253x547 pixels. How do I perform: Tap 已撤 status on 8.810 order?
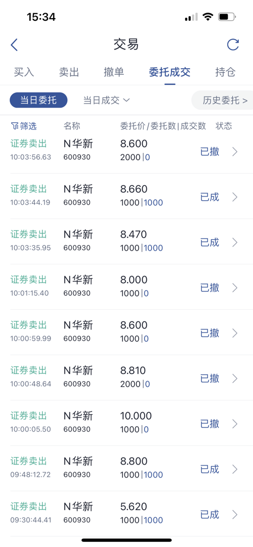209,378
